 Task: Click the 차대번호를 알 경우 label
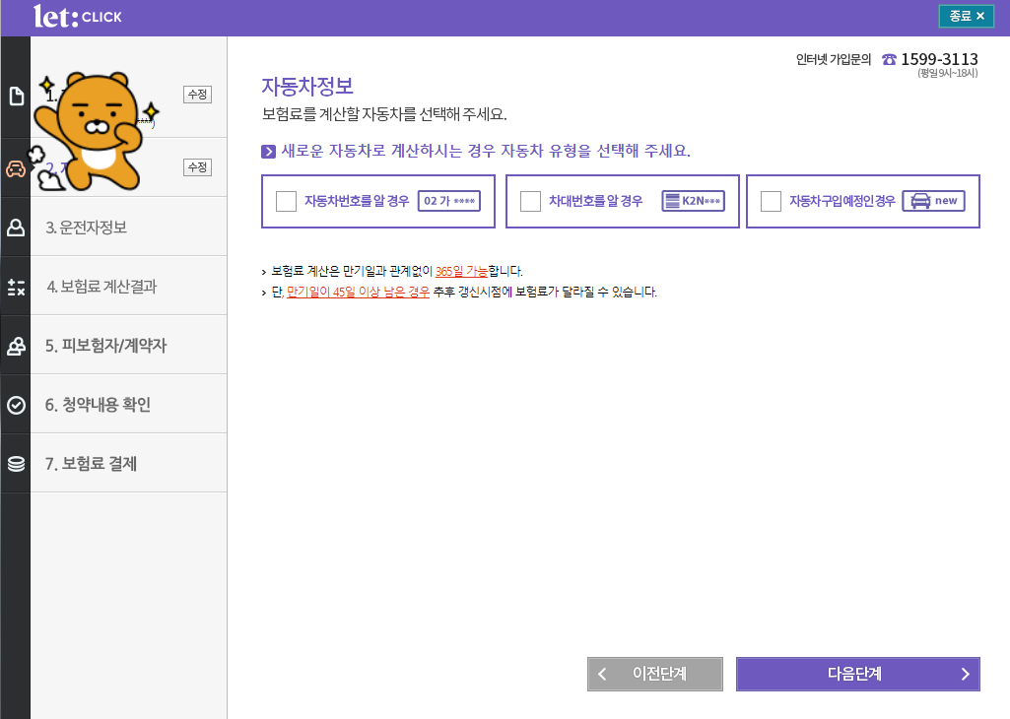tap(595, 201)
